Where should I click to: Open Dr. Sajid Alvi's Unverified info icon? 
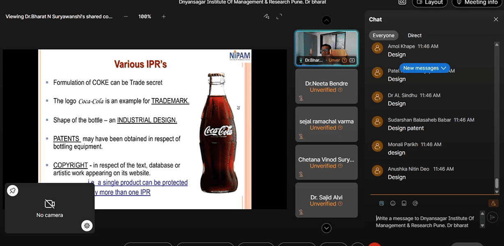click(x=340, y=204)
